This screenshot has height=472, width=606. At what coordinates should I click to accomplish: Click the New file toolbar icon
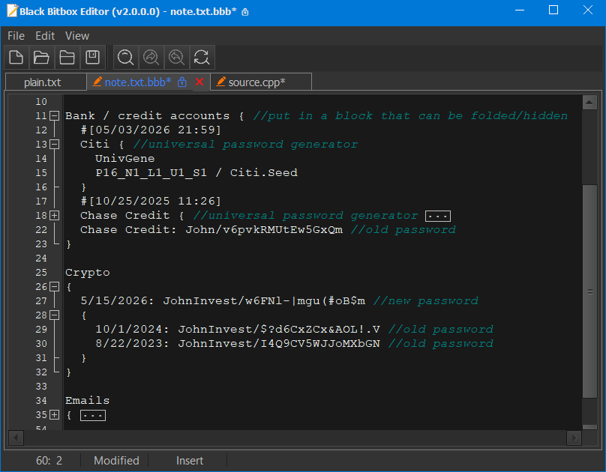pos(16,58)
